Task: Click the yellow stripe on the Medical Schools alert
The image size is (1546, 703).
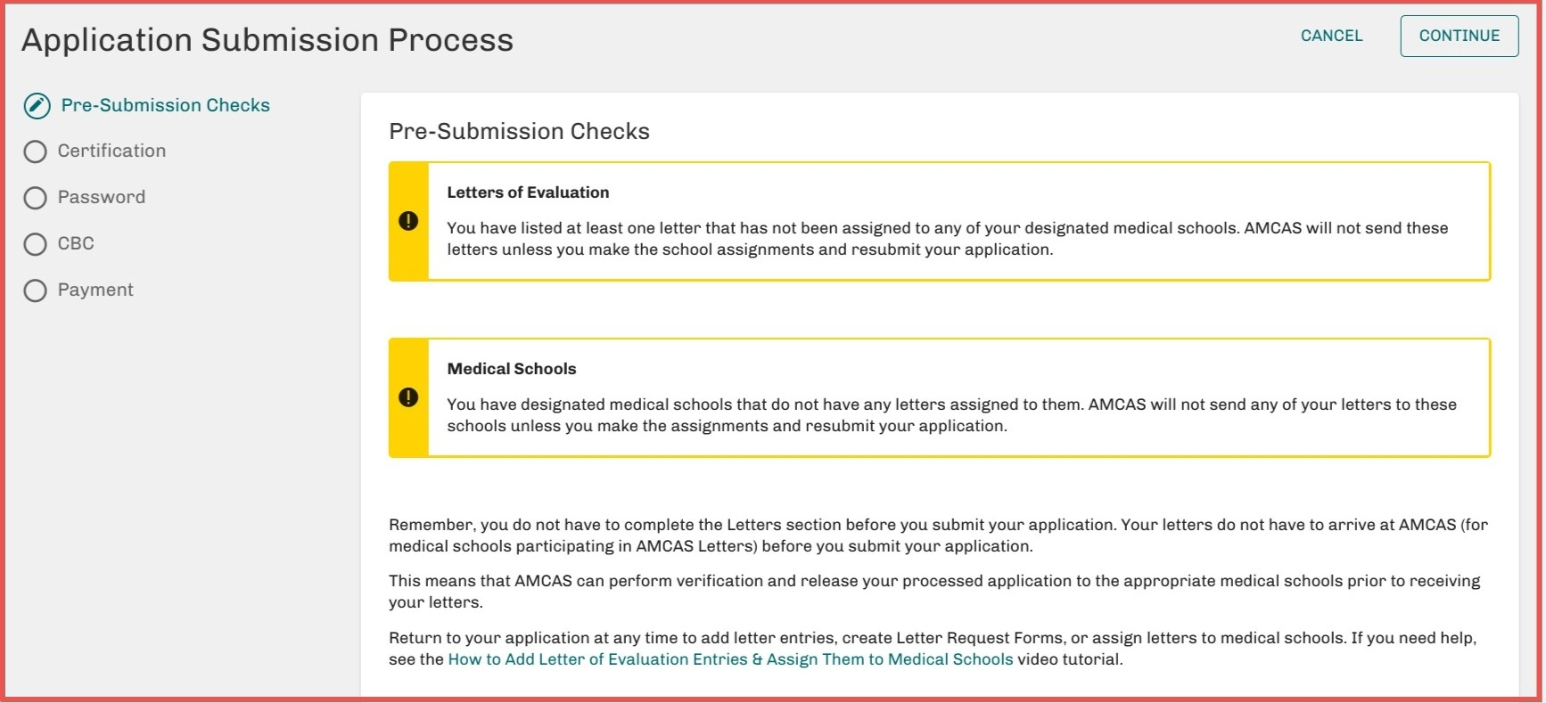Action: 408,356
